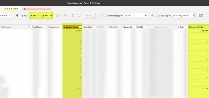Open Data category dropdown showing Uncategorized
This screenshot has width=209, height=98.
pos(183,16)
